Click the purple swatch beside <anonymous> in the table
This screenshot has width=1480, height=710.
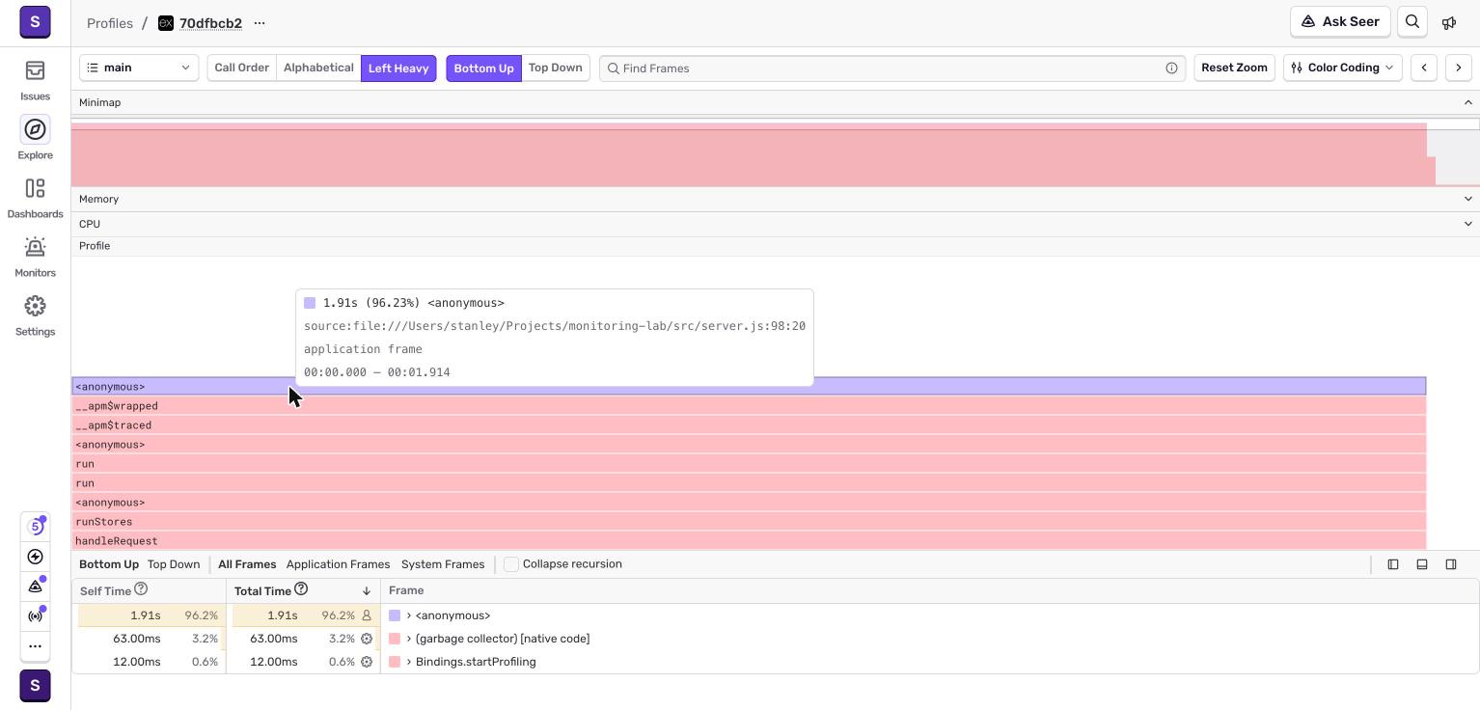point(395,615)
